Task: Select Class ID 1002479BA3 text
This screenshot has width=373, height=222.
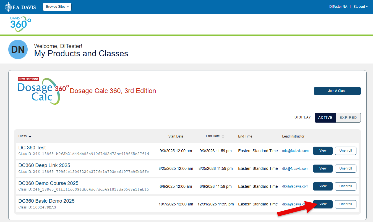Action: [x=45, y=207]
